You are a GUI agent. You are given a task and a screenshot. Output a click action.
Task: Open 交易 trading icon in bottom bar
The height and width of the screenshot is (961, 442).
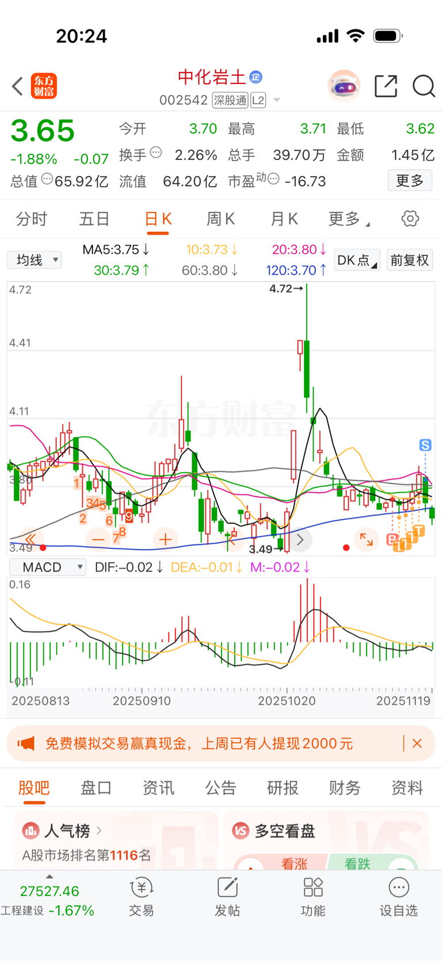(141, 897)
